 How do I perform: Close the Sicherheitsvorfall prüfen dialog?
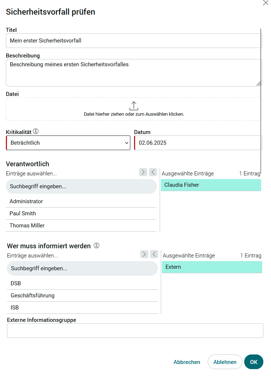coord(266,3)
